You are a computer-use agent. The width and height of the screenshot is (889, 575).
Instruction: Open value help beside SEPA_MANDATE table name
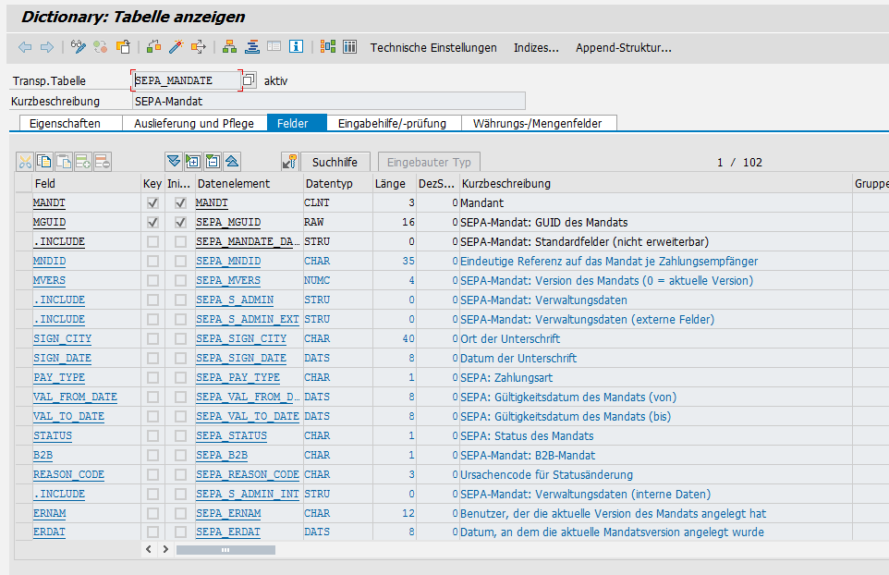pyautogui.click(x=249, y=80)
